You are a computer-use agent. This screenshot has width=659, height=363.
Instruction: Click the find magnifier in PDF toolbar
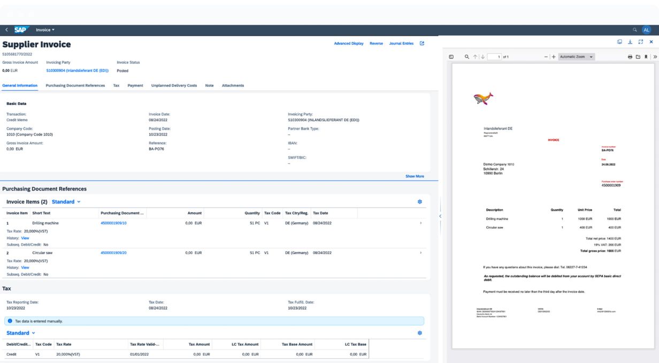(466, 57)
